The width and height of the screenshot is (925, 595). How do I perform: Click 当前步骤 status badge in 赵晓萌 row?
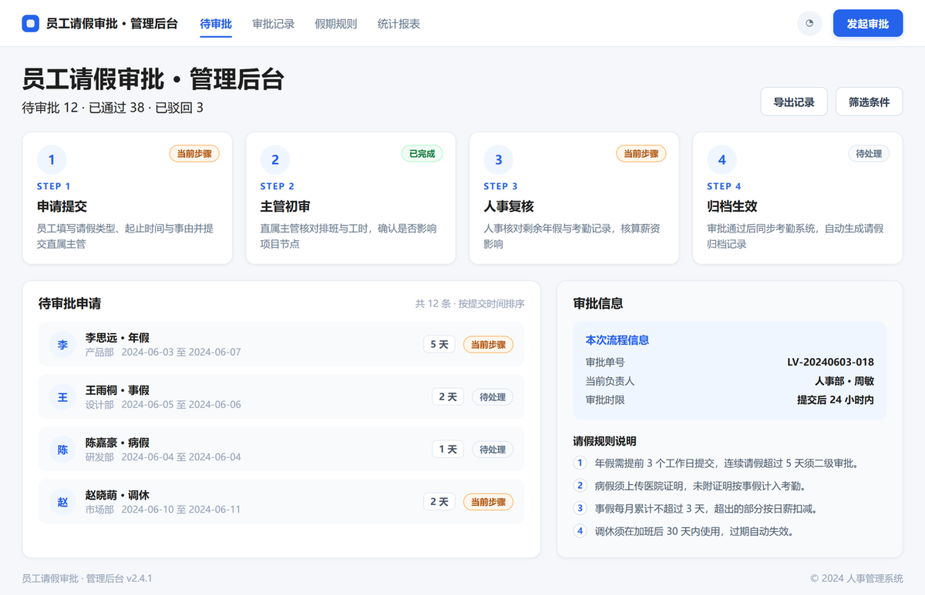[488, 502]
